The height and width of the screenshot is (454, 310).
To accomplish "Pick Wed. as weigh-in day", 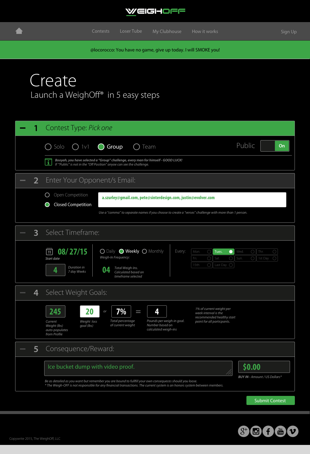I will [x=245, y=252].
